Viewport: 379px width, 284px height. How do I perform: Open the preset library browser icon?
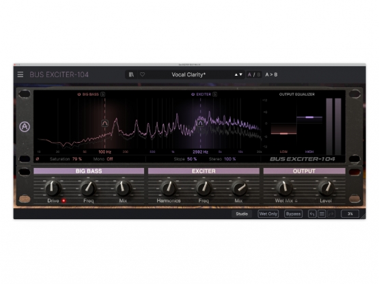(131, 74)
